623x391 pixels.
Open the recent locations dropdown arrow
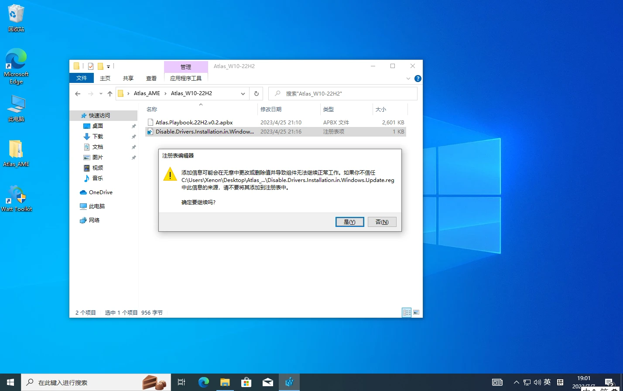click(x=101, y=93)
